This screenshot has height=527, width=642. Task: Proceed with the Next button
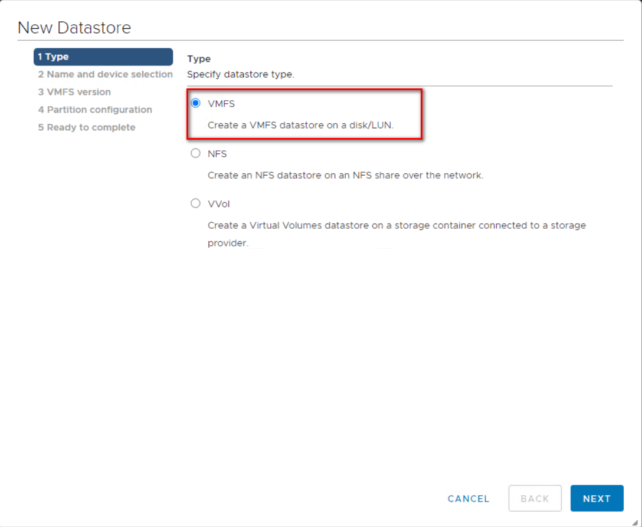coord(597,499)
